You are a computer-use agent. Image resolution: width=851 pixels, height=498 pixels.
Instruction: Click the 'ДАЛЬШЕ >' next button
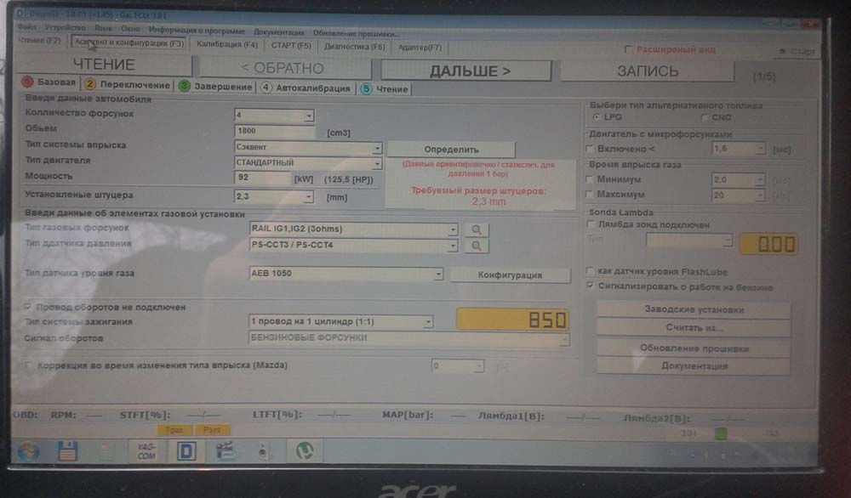point(470,70)
